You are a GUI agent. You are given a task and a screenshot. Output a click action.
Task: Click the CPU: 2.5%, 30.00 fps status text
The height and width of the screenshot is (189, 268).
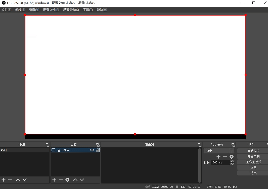pyautogui.click(x=222, y=187)
